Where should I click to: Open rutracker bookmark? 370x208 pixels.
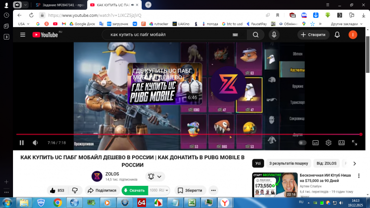(x=159, y=24)
